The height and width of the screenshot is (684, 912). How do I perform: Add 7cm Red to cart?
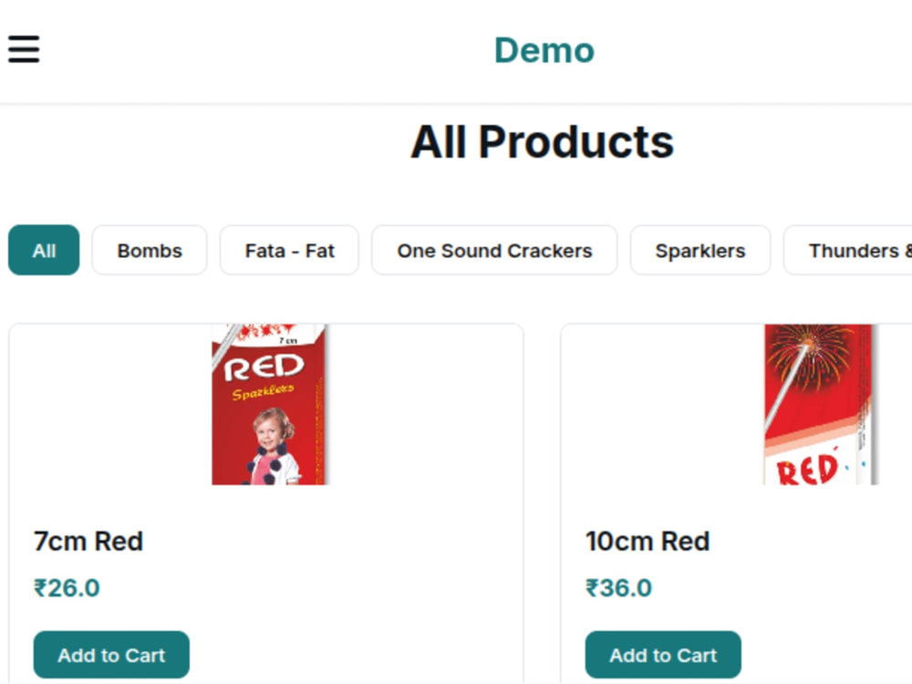(x=111, y=655)
